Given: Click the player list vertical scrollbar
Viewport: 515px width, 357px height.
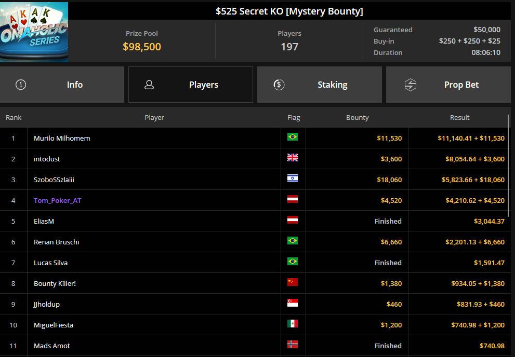Looking at the screenshot, I should pyautogui.click(x=508, y=166).
